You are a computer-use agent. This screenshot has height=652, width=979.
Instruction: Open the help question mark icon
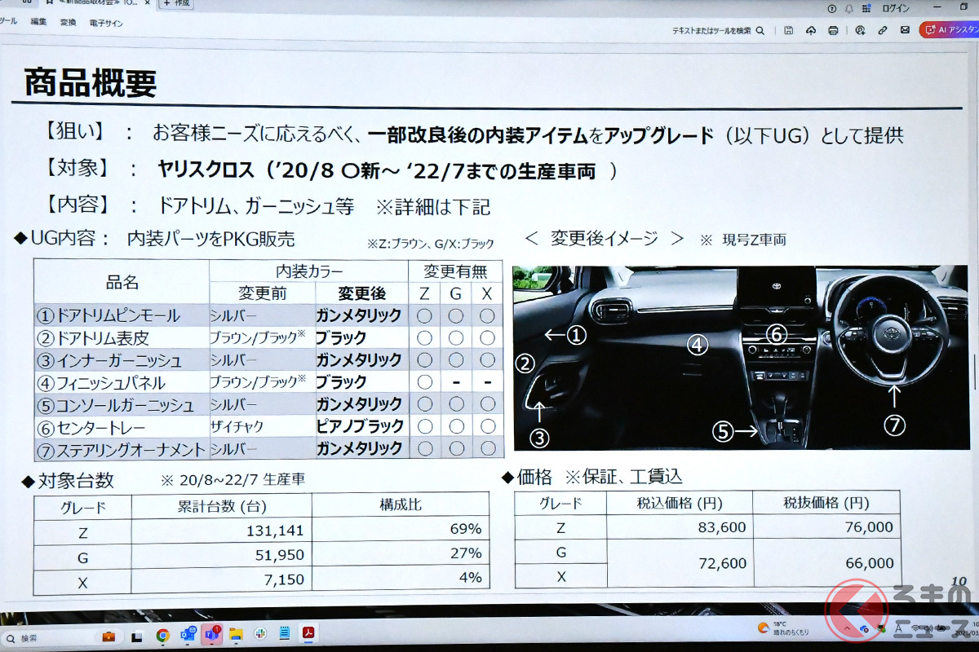[831, 8]
